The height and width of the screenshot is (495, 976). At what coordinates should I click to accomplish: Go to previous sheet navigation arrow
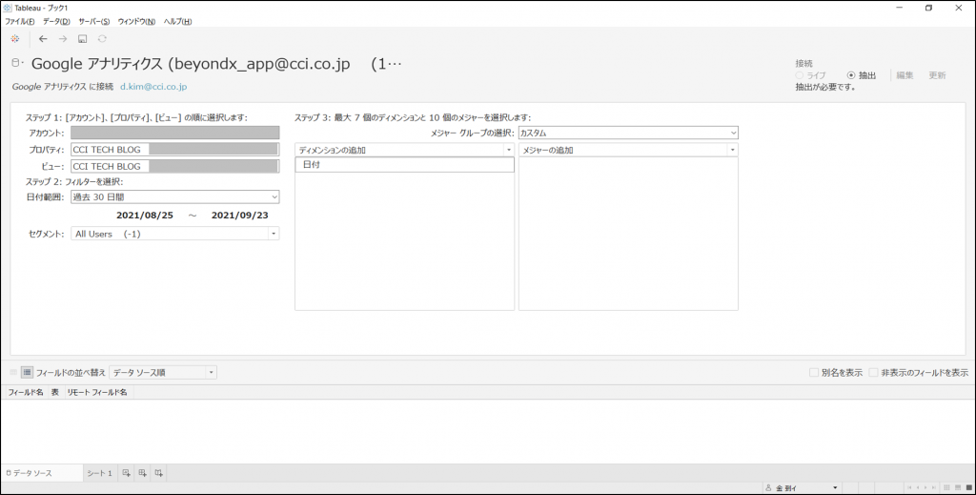(918, 487)
